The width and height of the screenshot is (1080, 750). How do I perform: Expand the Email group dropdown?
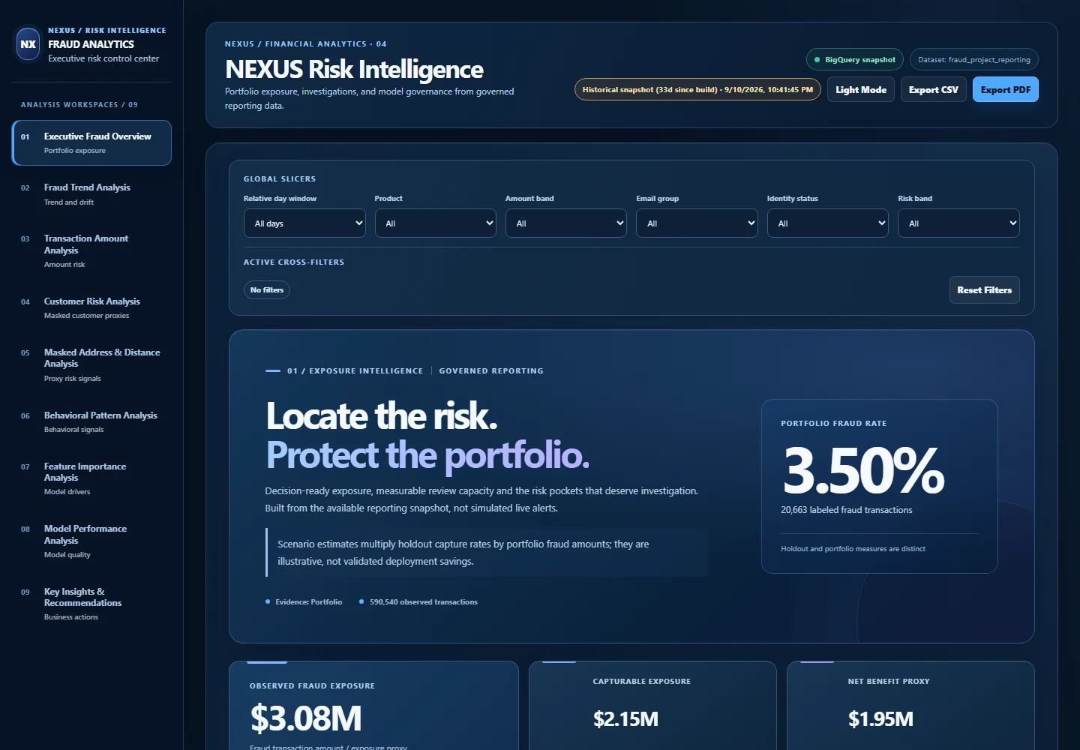[697, 223]
